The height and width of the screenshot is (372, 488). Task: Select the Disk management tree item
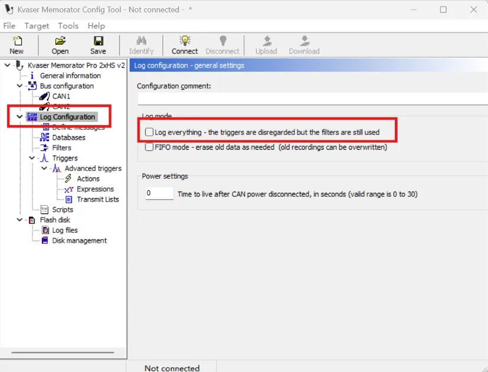pyautogui.click(x=79, y=241)
